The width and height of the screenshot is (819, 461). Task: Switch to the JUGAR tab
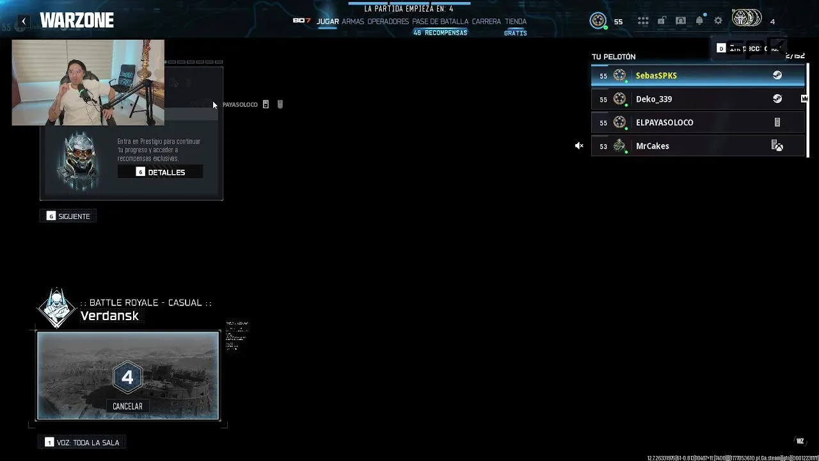[328, 21]
